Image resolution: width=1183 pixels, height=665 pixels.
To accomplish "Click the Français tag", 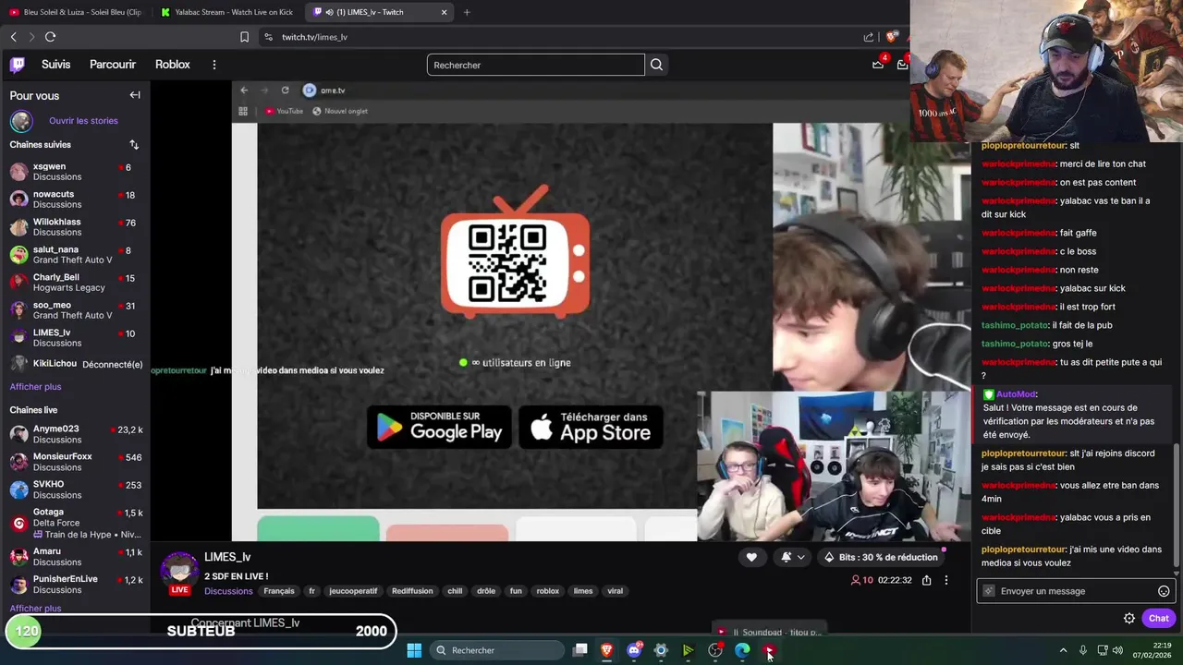I will click(278, 591).
